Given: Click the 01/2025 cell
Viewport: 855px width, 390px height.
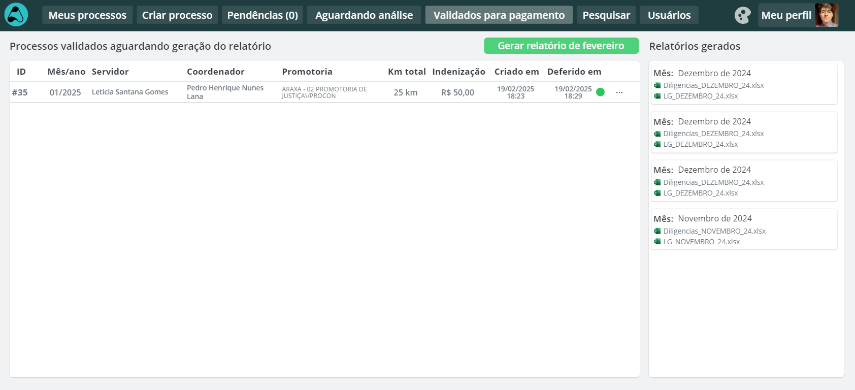Looking at the screenshot, I should click(65, 92).
